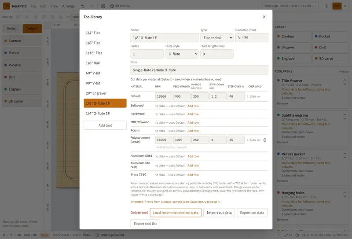This screenshot has height=239, width=352.
Task: Click Load recommended cut data button
Action: pos(176,213)
